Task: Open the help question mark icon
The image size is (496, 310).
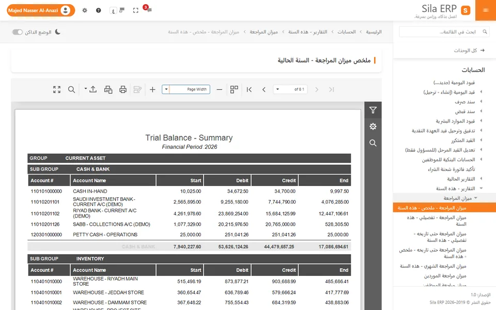Action: [x=98, y=10]
